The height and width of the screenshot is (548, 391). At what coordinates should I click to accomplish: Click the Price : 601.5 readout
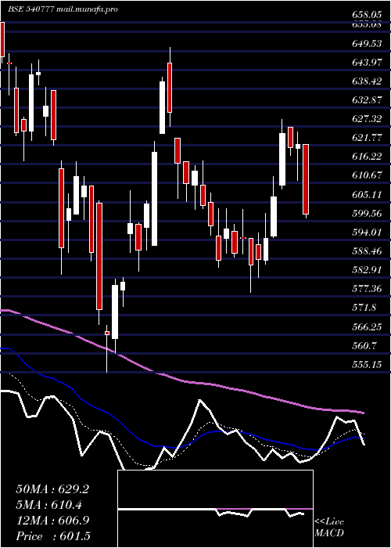[x=52, y=536]
